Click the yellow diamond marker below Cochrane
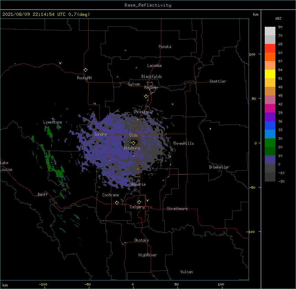The height and width of the screenshot is (289, 296). pyautogui.click(x=117, y=203)
